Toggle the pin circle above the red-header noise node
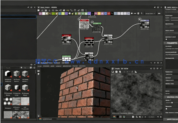Image resolution: width=178 pixels, height=123 pixels. pos(79,19)
